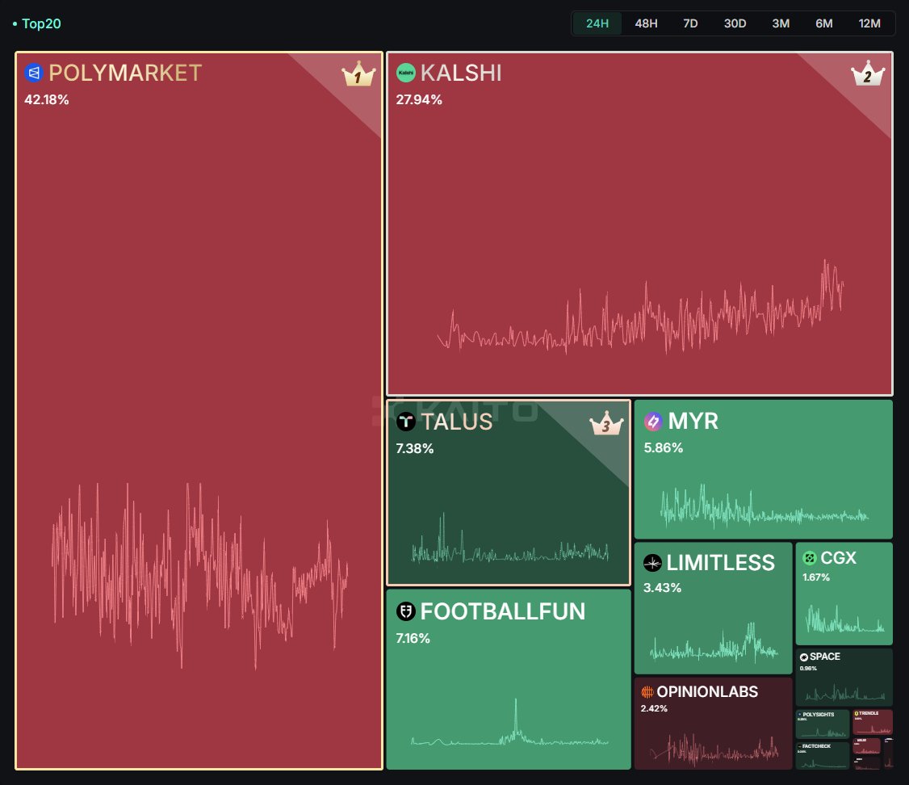
Task: Choose the 3M timeframe tab
Action: tap(781, 23)
